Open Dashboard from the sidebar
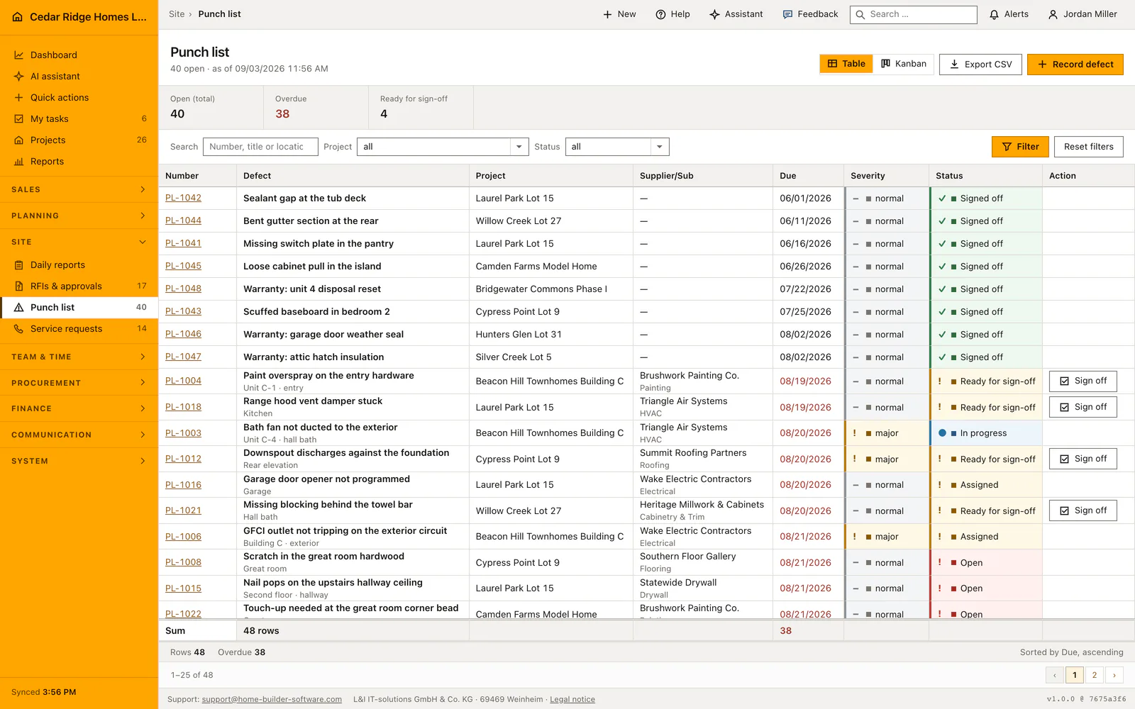Viewport: 1135px width, 709px height. point(79,55)
